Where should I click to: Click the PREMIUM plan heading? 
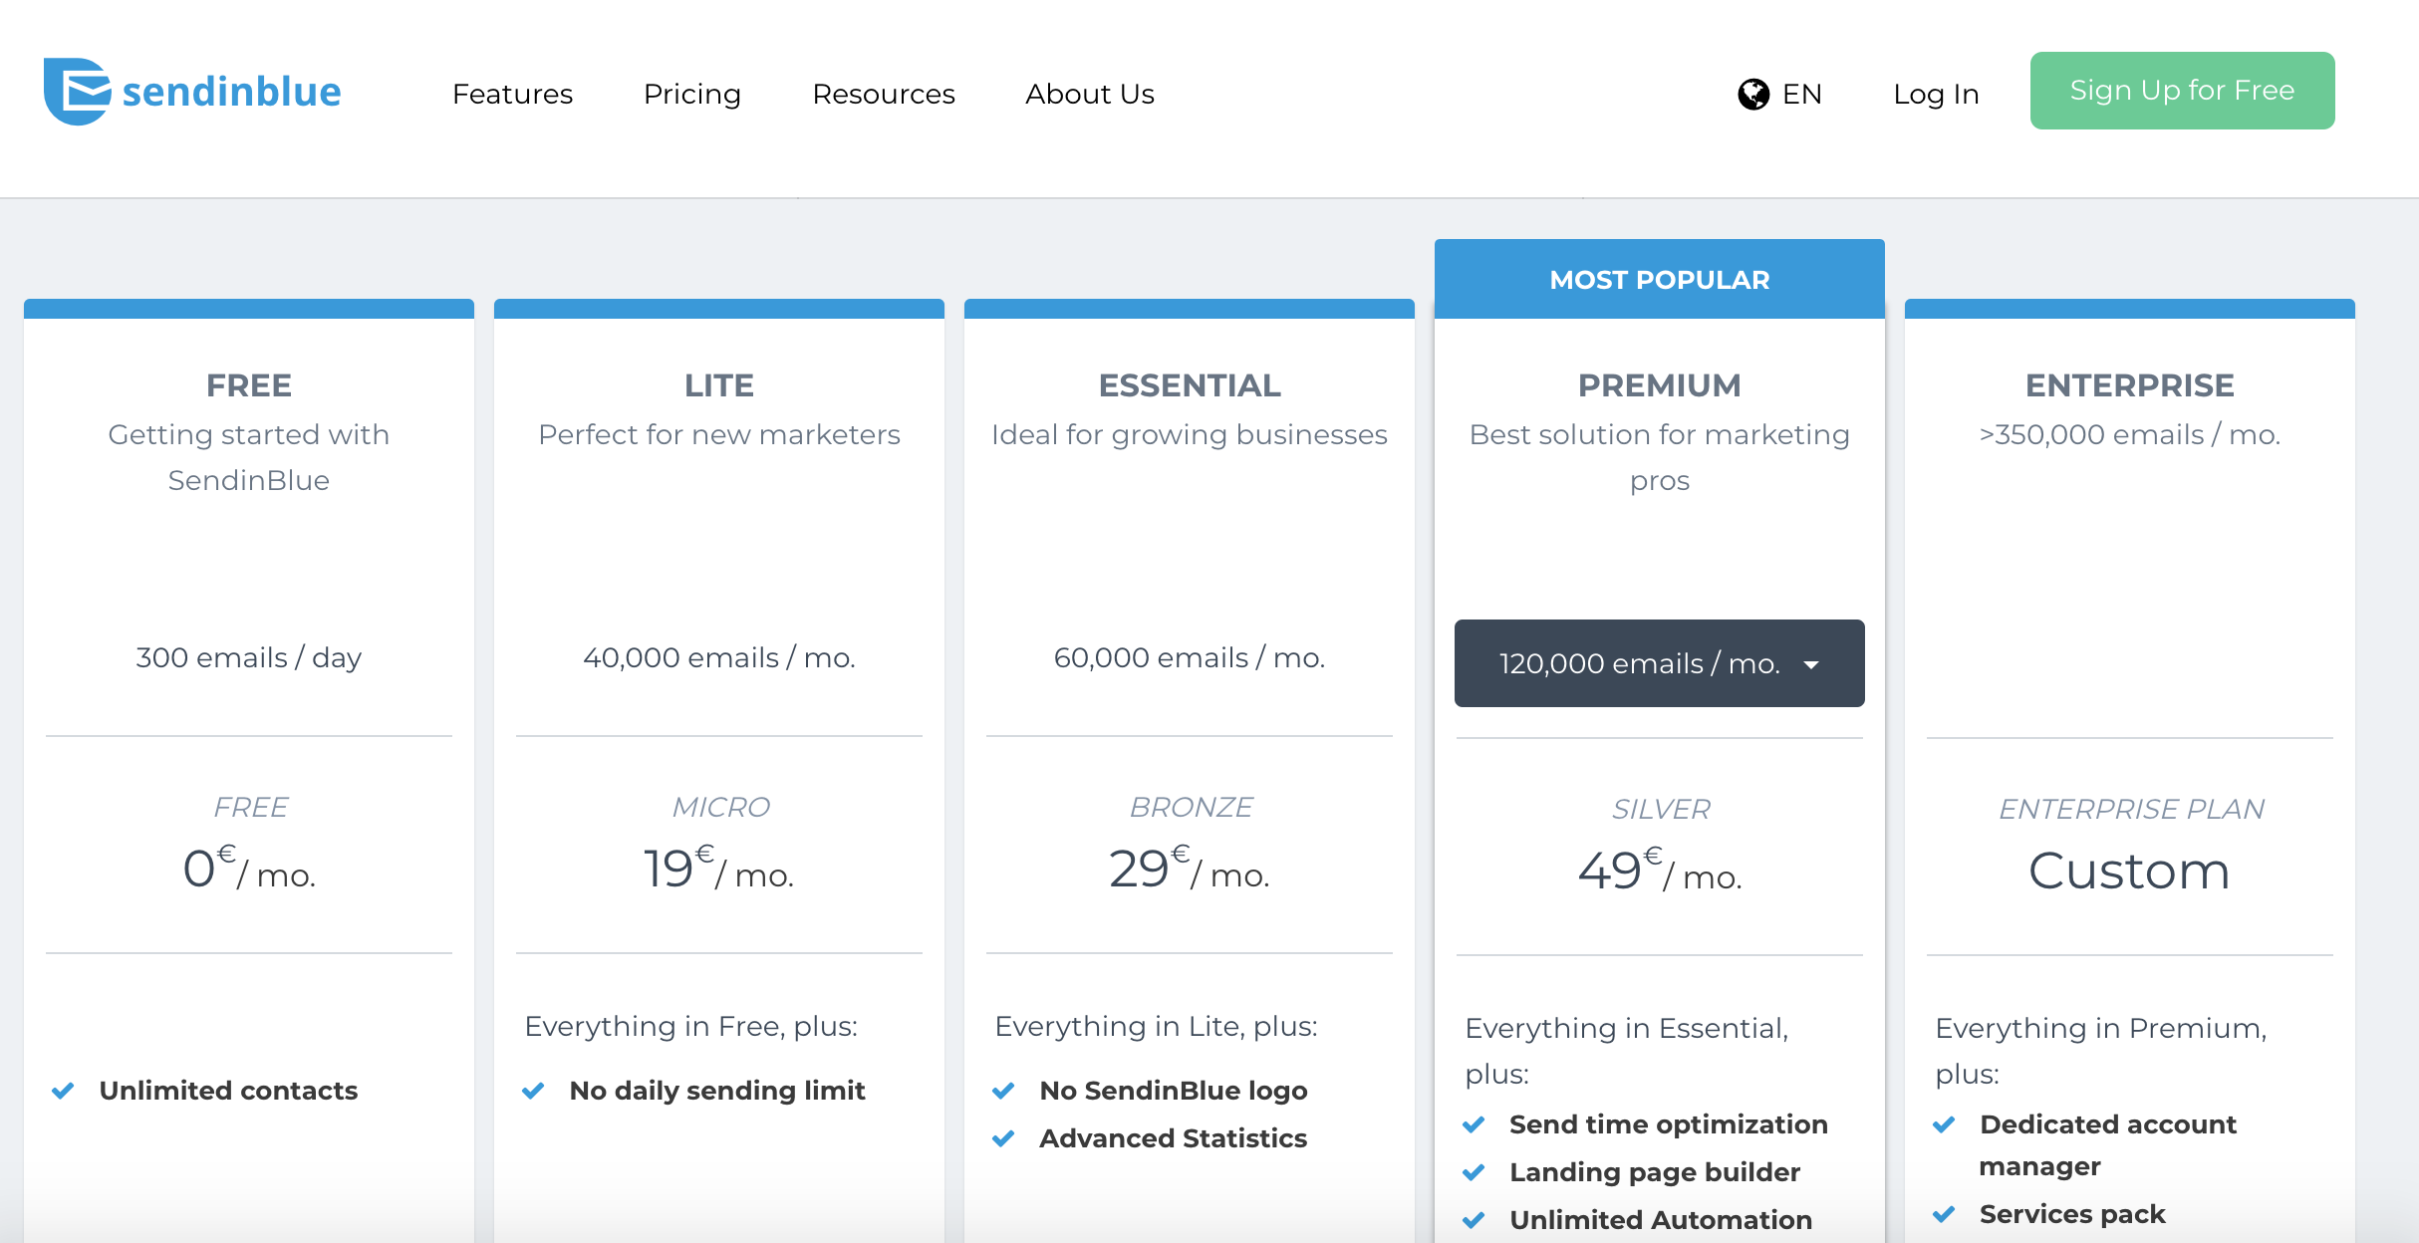(1660, 385)
